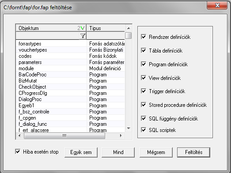Click the Forrás kódok type cell
Screen dimensions: 231x173
[106, 56]
